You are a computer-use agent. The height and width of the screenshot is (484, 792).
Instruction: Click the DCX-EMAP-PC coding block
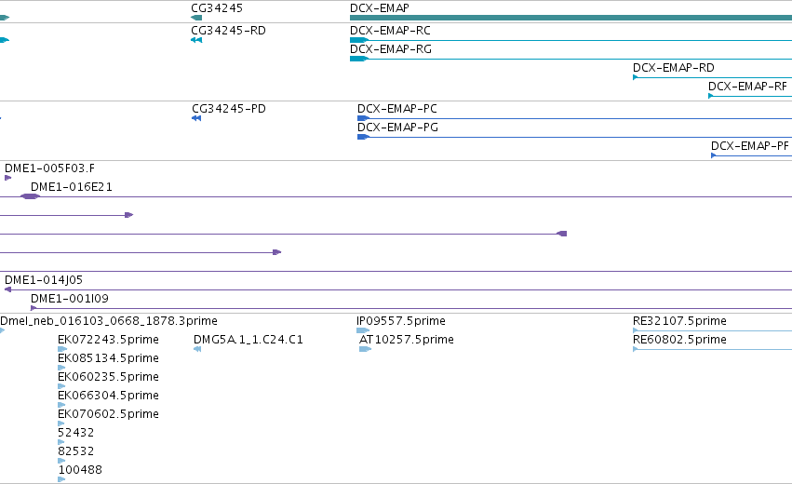tap(364, 118)
